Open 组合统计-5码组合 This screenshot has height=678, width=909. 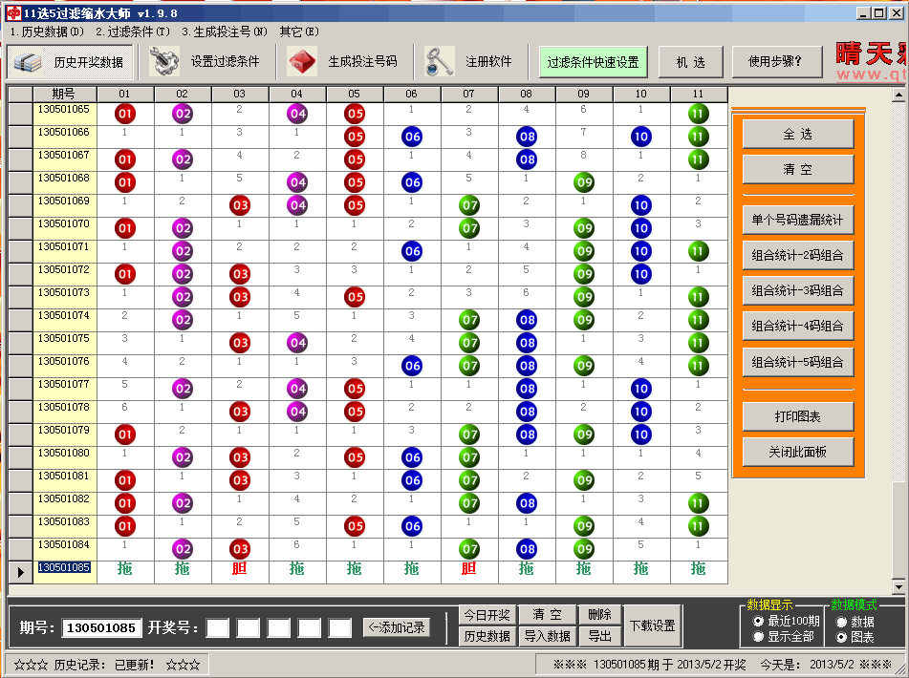(x=798, y=363)
